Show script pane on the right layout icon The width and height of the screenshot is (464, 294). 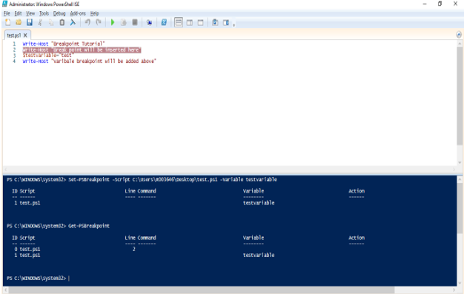tap(190, 22)
